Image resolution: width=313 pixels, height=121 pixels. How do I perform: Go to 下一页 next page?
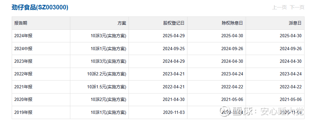point(297,7)
